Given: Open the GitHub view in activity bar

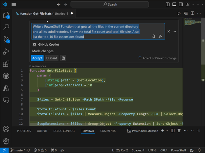Looking at the screenshot, I should [x=6, y=76].
